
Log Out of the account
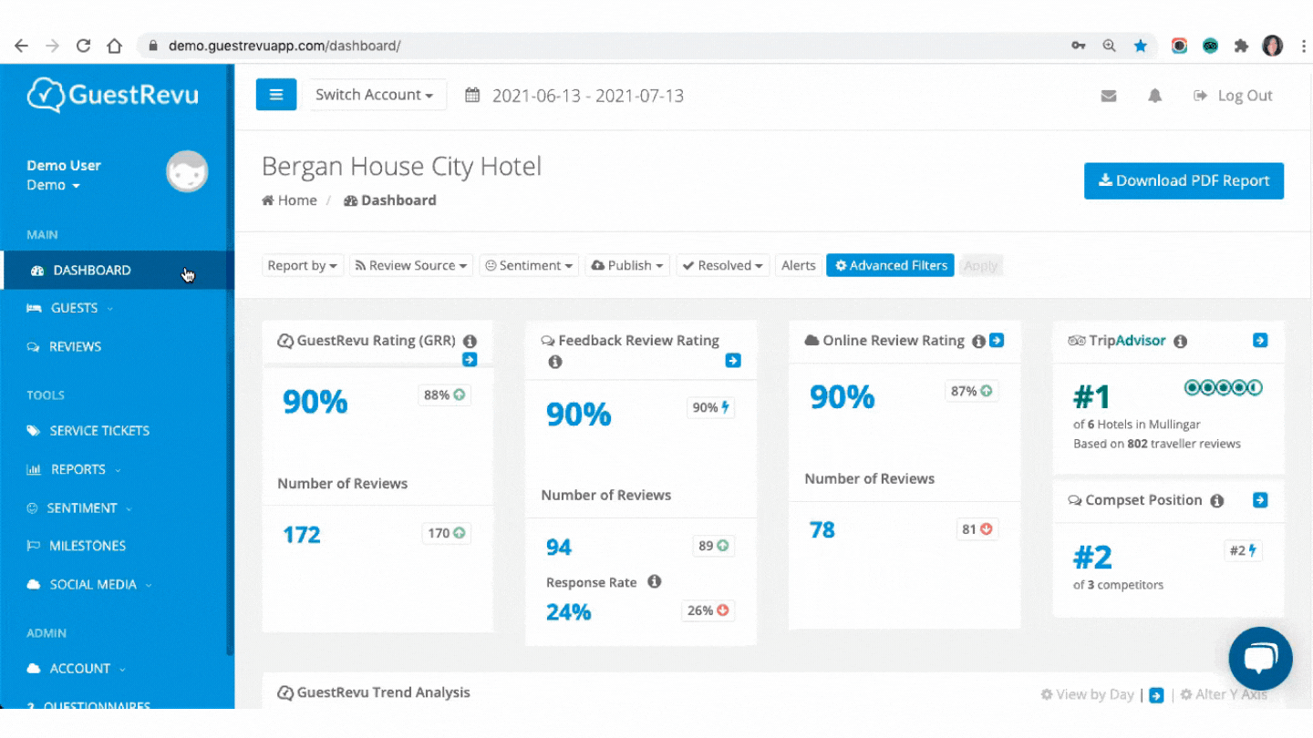click(1233, 96)
